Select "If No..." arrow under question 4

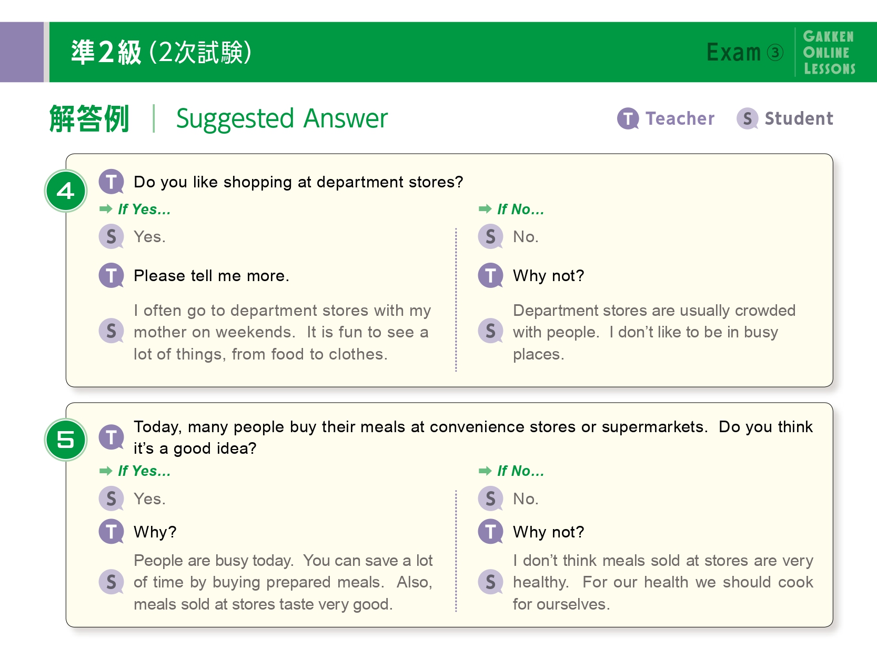tap(485, 209)
